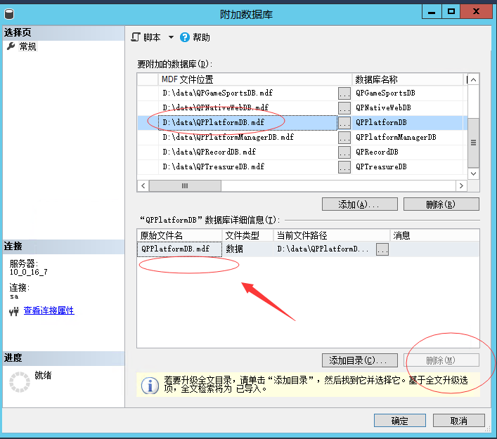Click the Script (脚本) toolbar button
This screenshot has width=497, height=439.
pos(146,37)
